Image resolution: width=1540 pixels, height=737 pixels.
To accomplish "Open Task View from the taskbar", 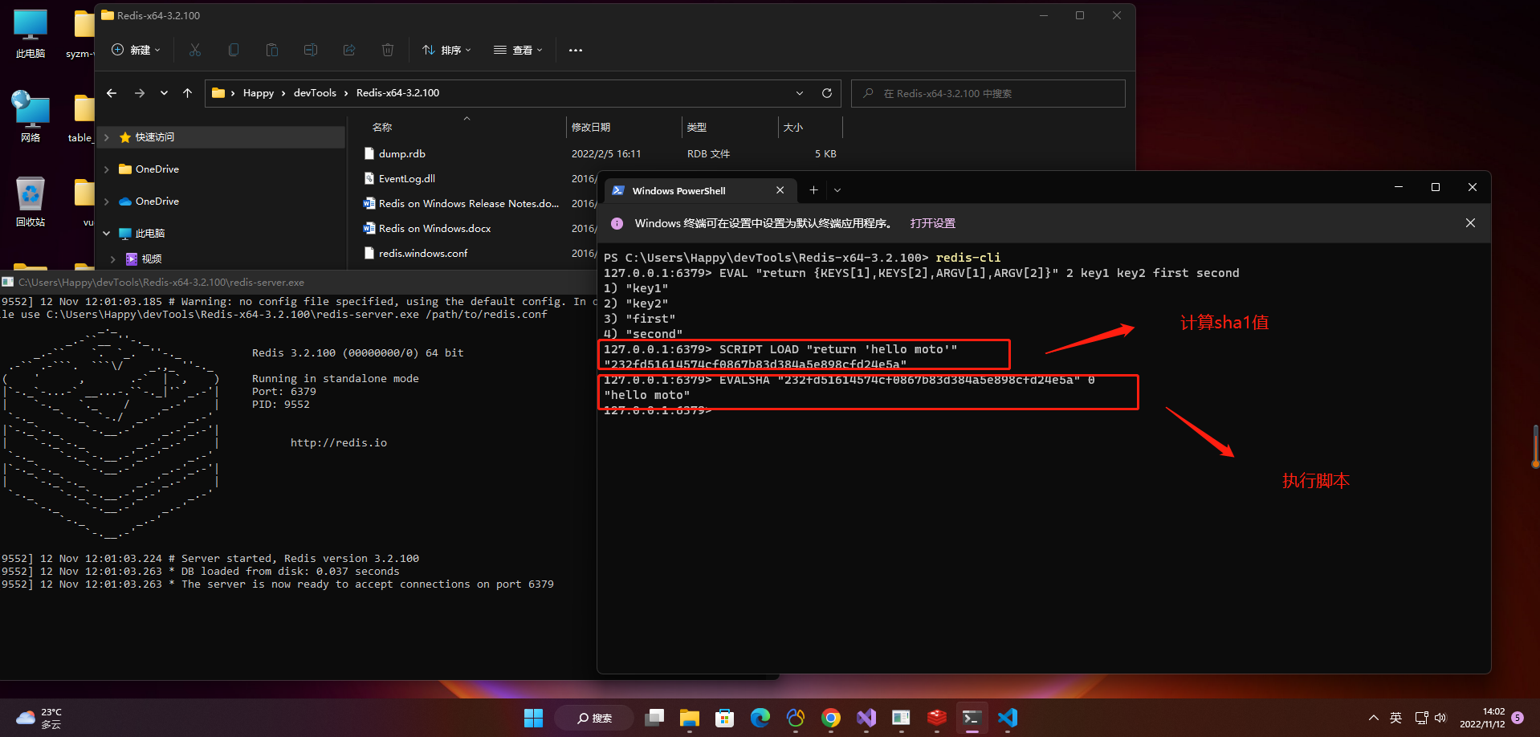I will (654, 718).
